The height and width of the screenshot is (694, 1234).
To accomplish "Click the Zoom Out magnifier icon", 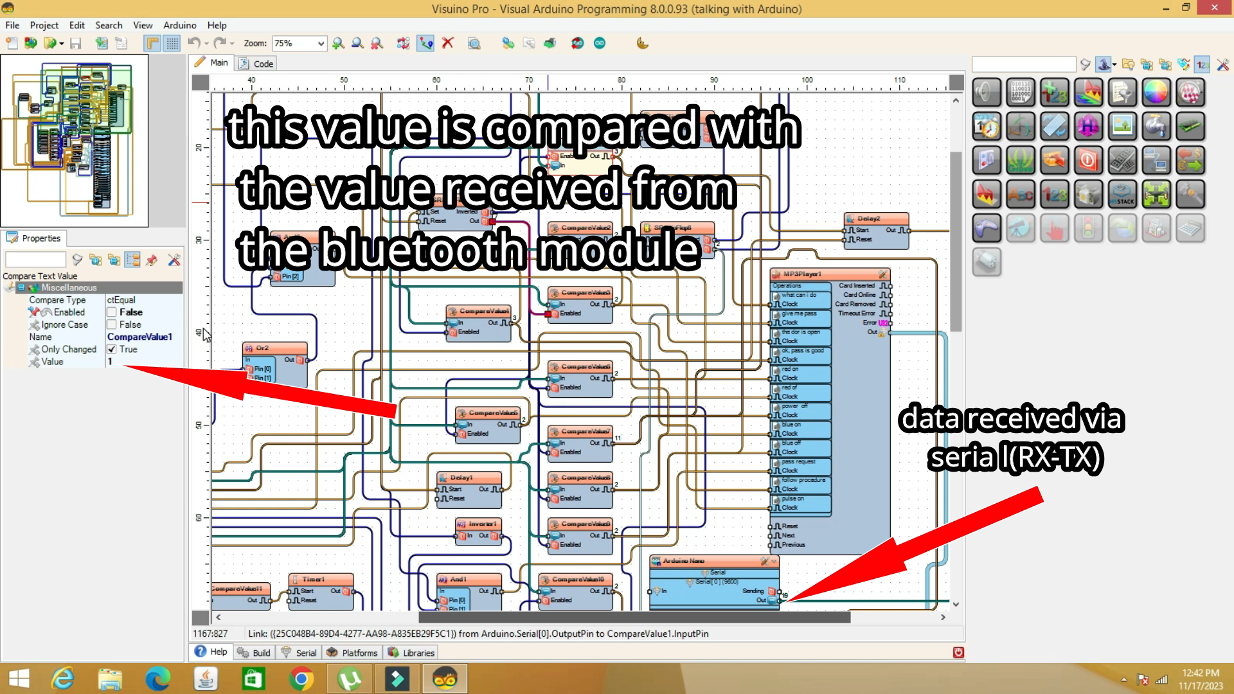I will 357,44.
